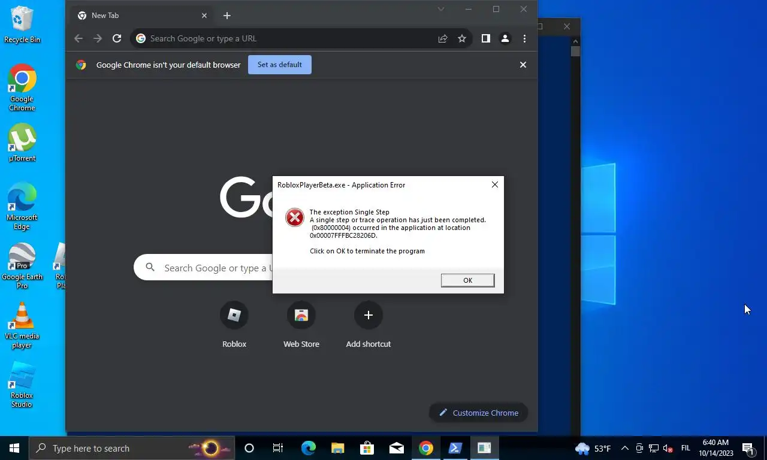Open Mail from the taskbar
The image size is (767, 460).
click(396, 448)
